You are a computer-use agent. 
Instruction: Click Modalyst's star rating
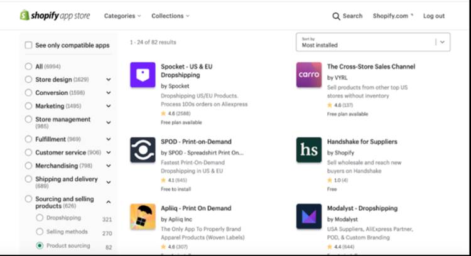[340, 247]
